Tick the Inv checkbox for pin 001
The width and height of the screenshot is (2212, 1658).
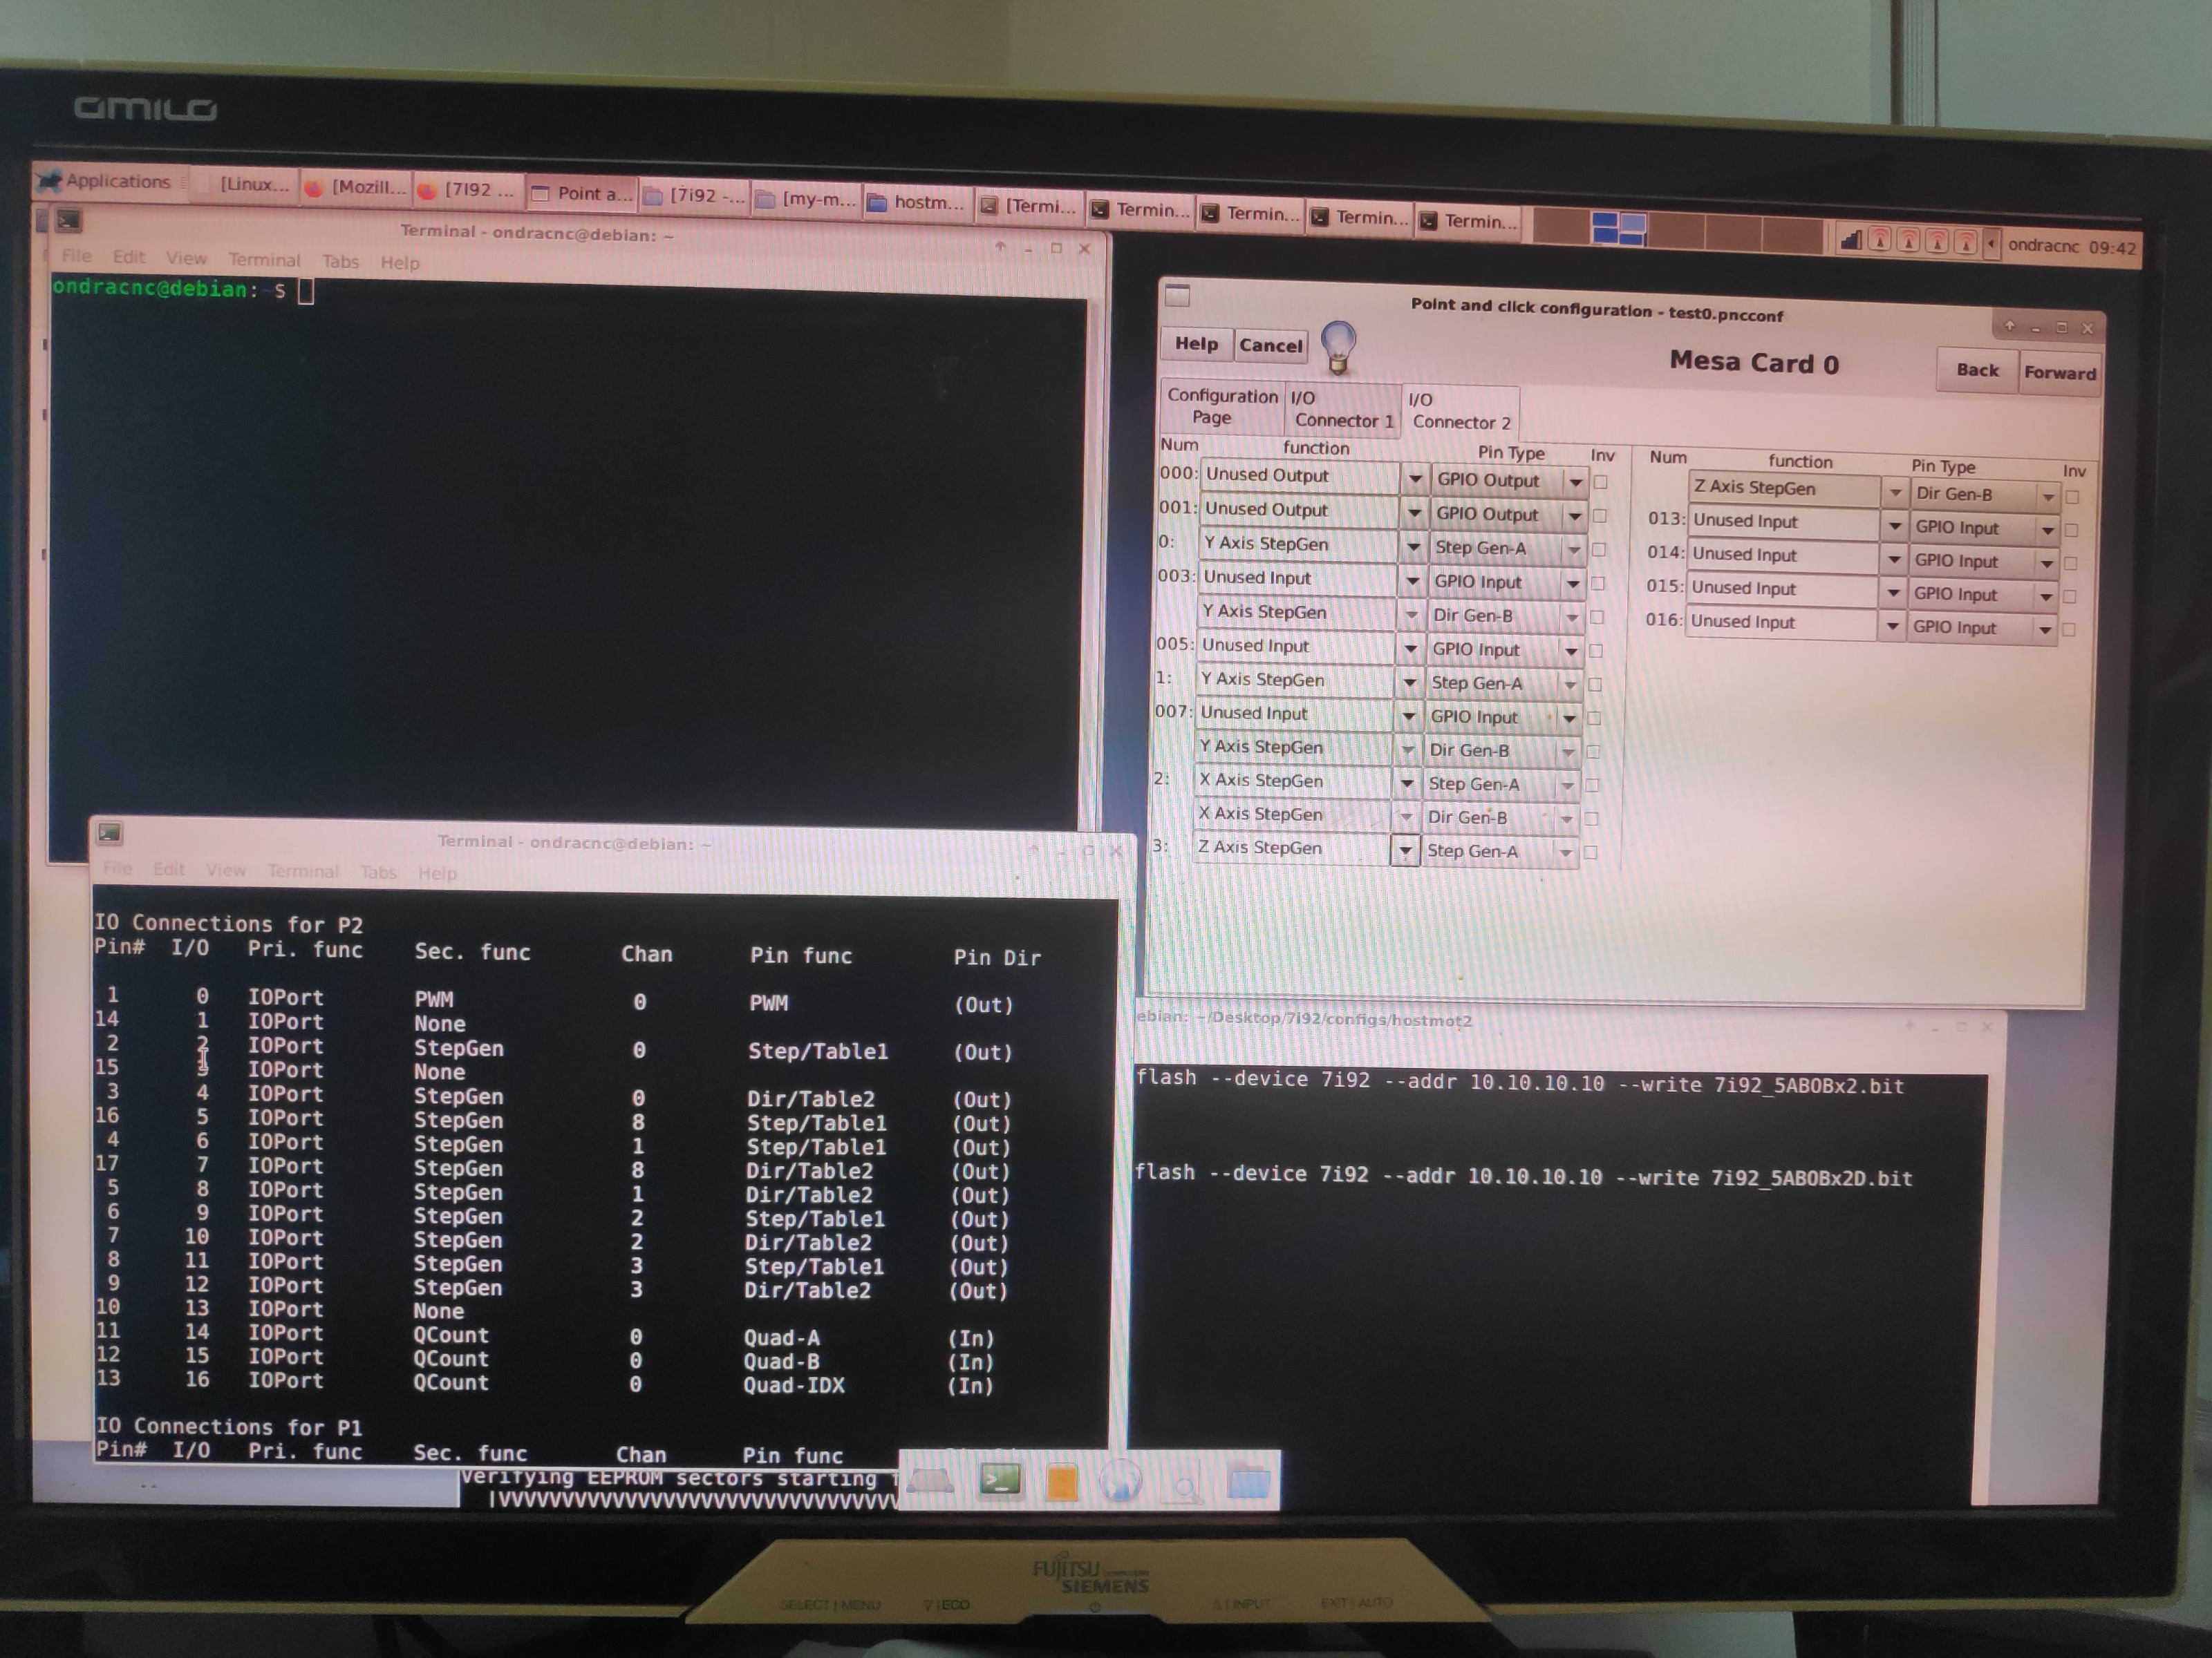click(x=1599, y=515)
